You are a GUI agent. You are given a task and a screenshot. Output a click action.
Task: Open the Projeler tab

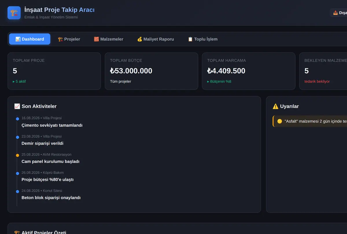coord(69,39)
